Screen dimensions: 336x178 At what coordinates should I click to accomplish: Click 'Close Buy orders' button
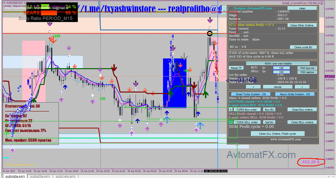pos(302,110)
